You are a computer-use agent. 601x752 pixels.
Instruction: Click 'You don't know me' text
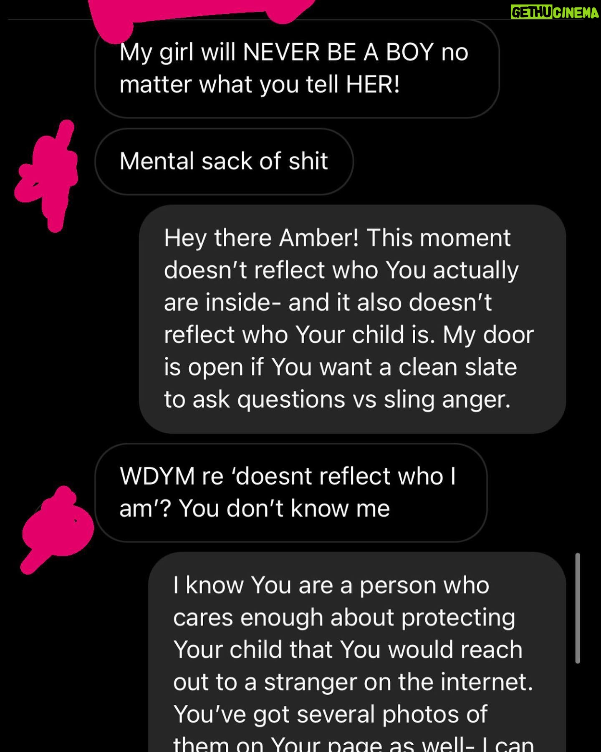tap(284, 508)
